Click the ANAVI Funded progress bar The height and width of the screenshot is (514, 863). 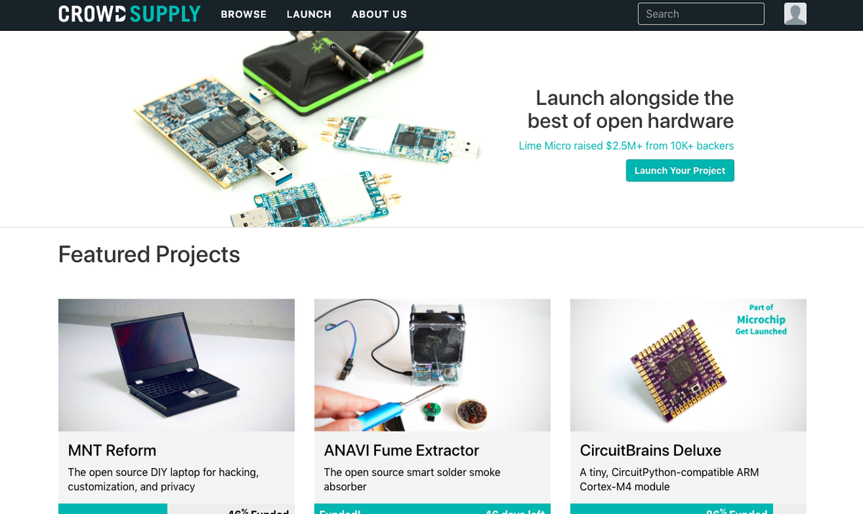(x=432, y=509)
